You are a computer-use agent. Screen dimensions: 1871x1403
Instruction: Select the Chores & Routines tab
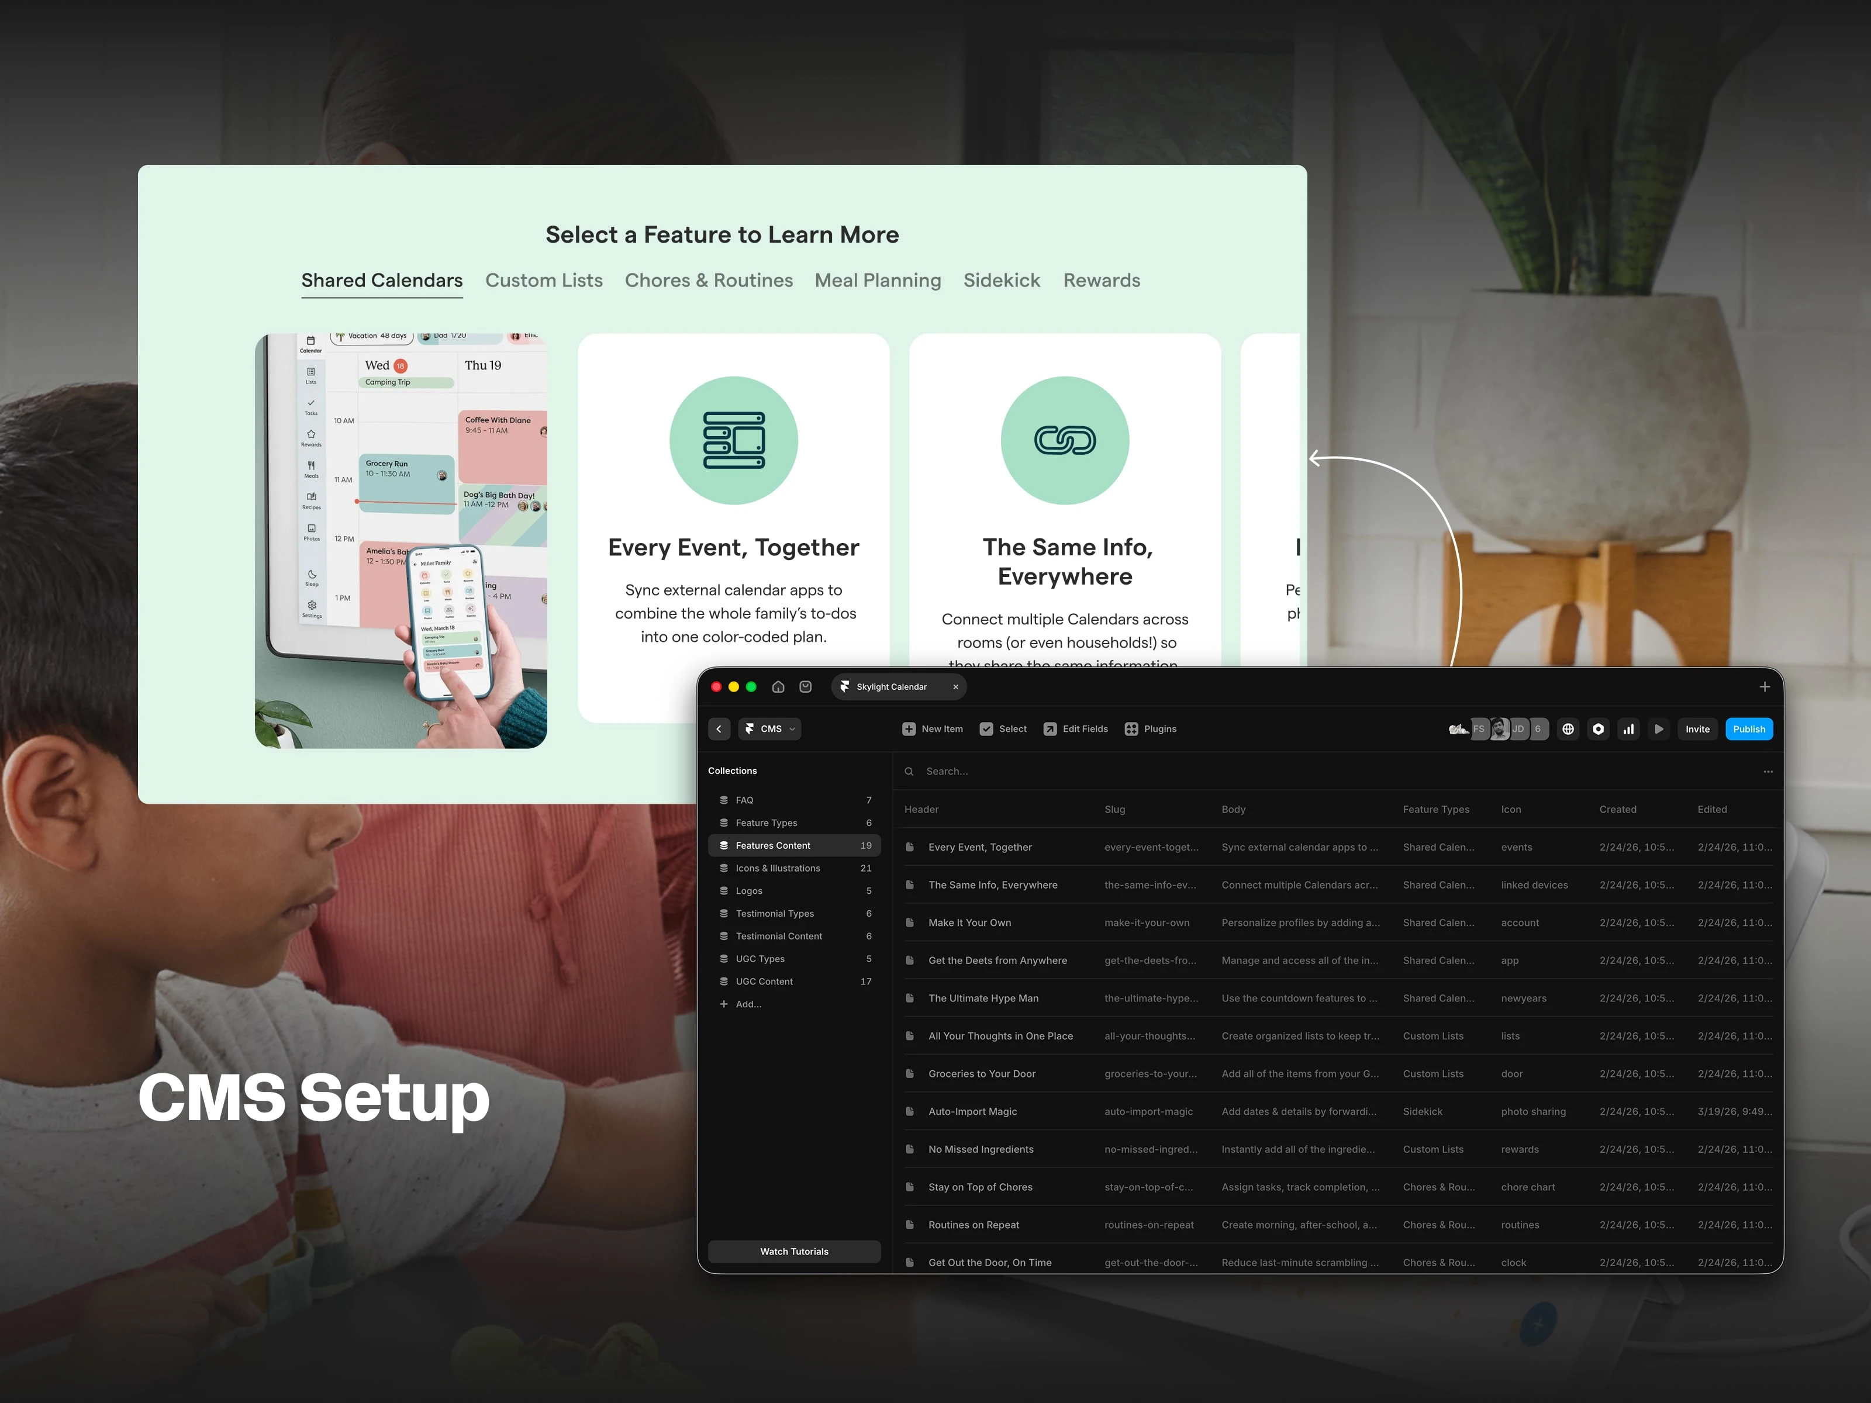coord(708,280)
